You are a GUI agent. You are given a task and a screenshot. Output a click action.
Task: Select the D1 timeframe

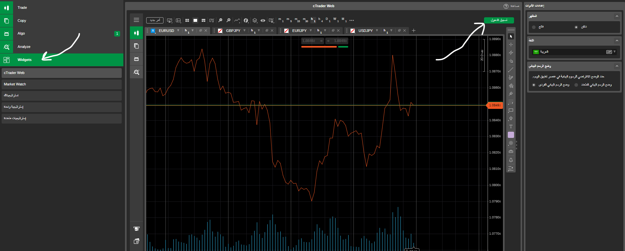pyautogui.click(x=328, y=20)
